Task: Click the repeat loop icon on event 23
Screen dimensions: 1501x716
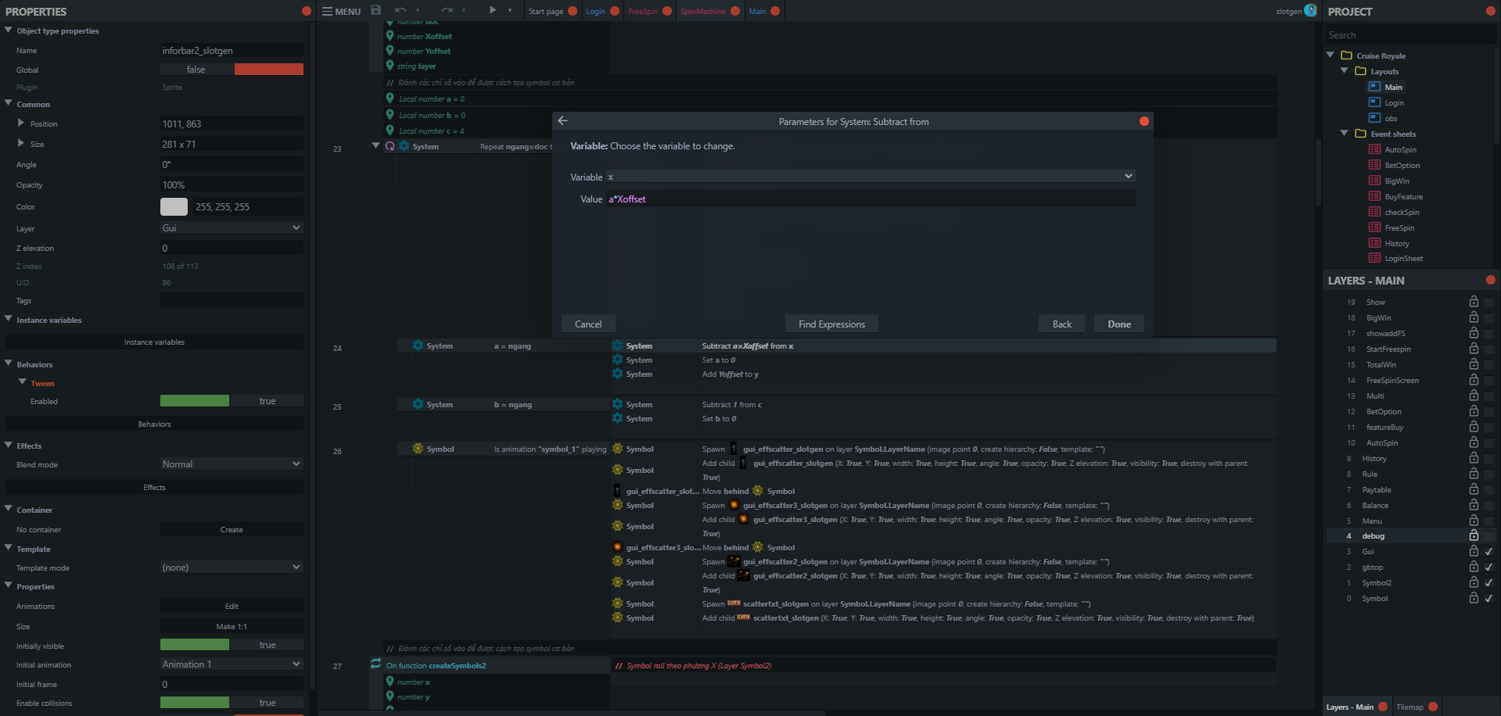Action: click(x=390, y=146)
